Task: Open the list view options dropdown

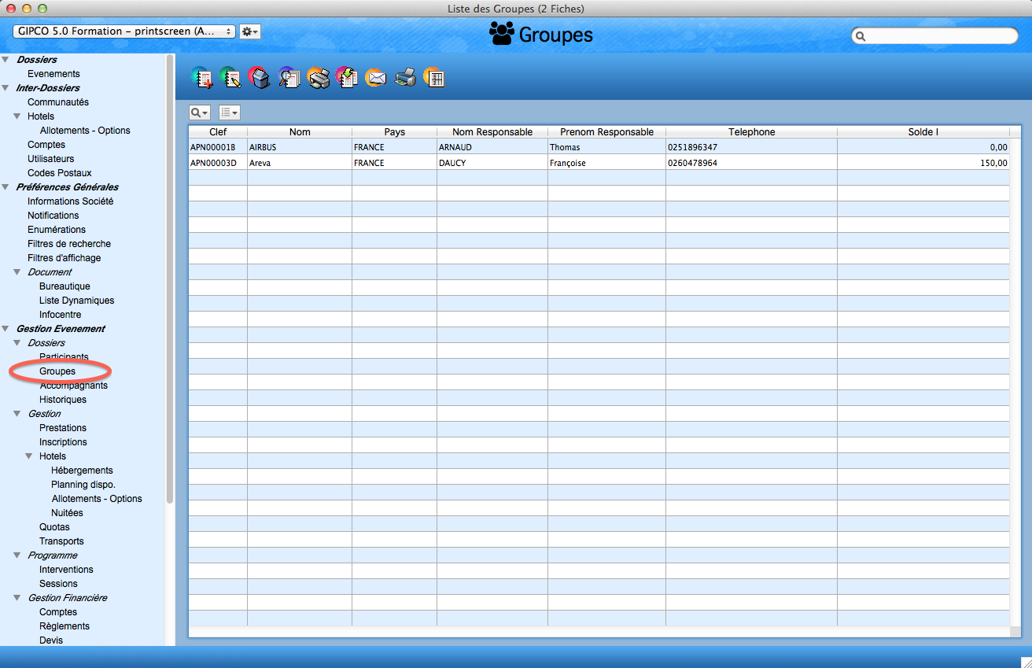Action: 229,113
